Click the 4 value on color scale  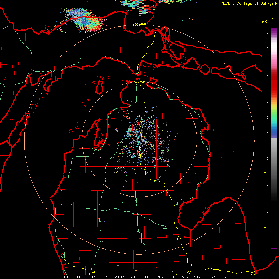(268, 76)
